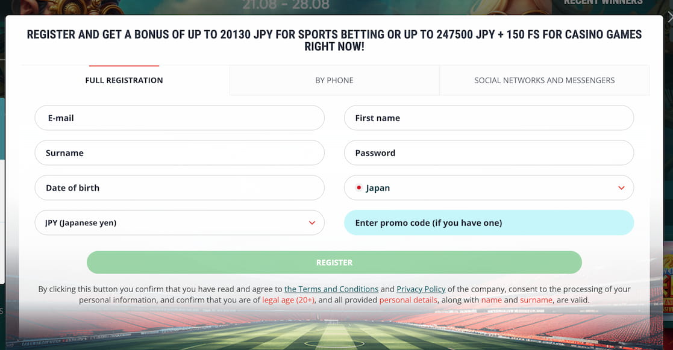This screenshot has height=350, width=673.
Task: Click the highlighted name link
Action: click(492, 299)
